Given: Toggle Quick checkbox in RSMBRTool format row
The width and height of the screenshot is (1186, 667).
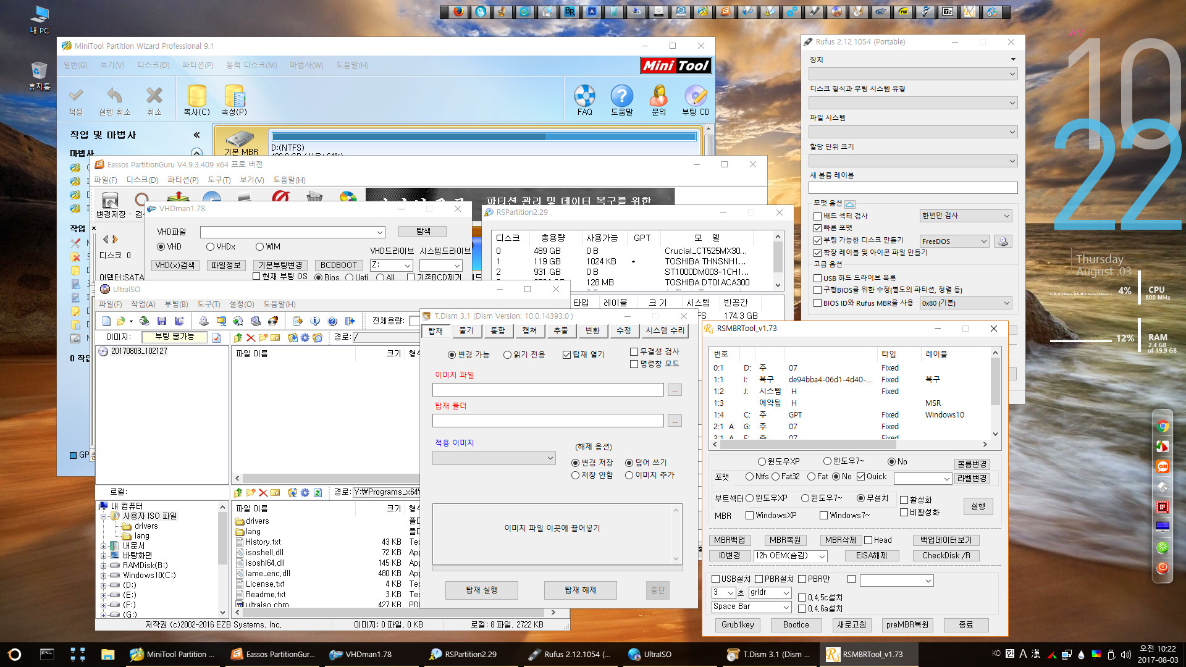Looking at the screenshot, I should [860, 476].
